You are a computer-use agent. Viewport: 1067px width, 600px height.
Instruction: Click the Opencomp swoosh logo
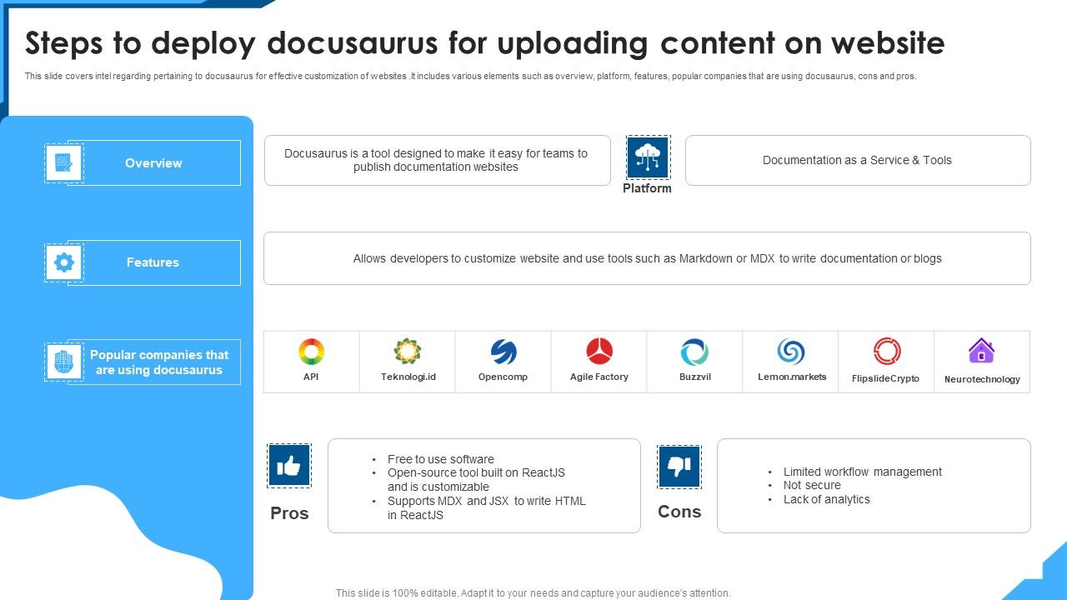(x=503, y=350)
